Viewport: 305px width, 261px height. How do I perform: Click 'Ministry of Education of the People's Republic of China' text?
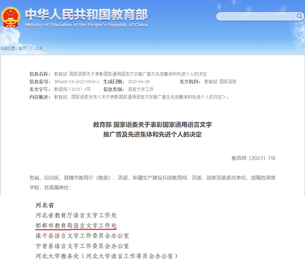coord(86,25)
